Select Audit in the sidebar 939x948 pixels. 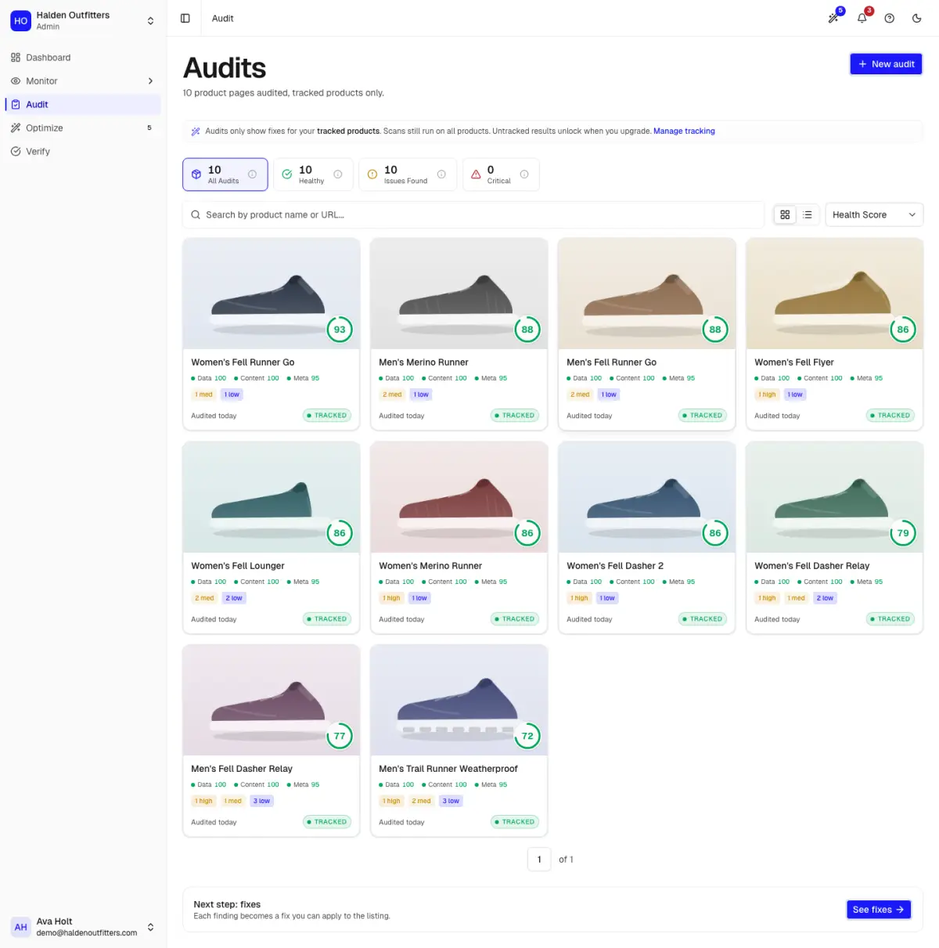coord(83,104)
